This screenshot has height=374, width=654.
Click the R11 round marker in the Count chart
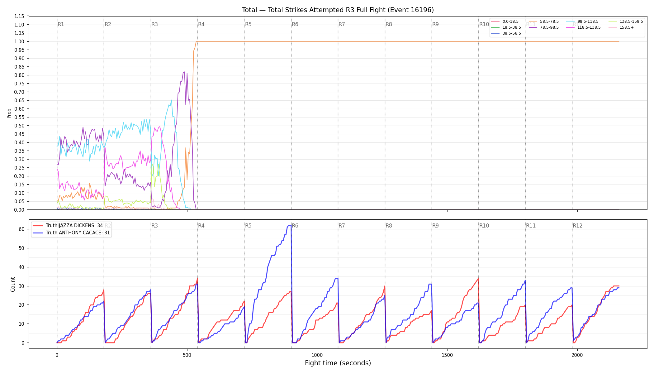click(531, 226)
